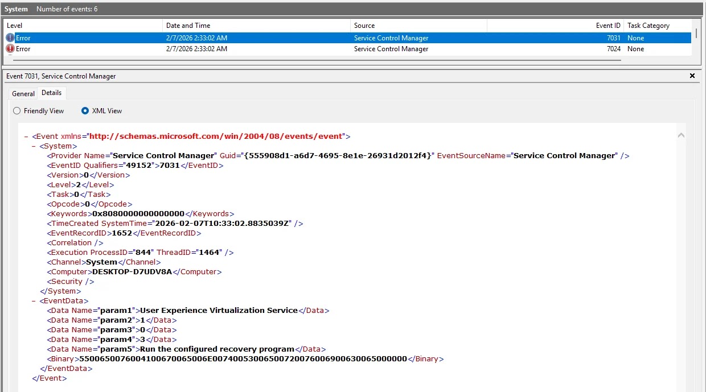Click the schema URL in xmlns attribute

(216, 137)
